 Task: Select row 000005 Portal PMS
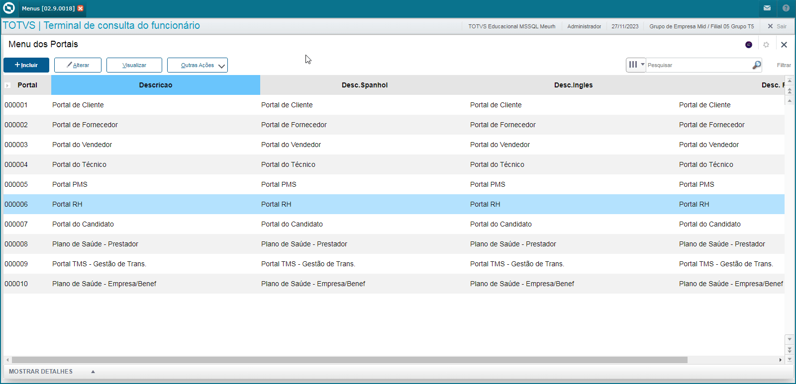tap(394, 184)
